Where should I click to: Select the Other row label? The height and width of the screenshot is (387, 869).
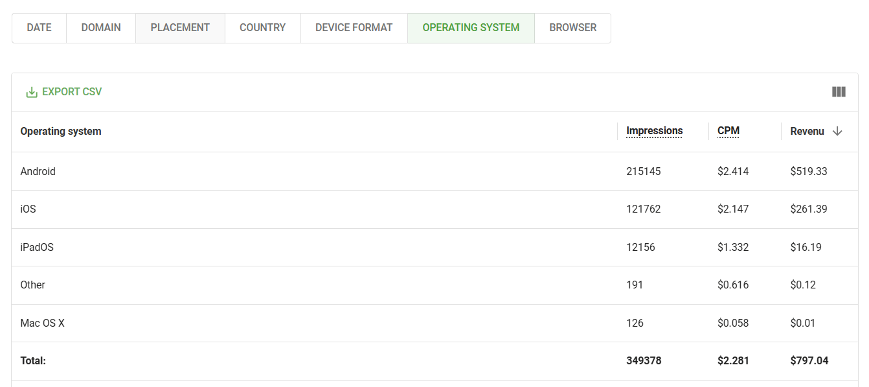point(33,285)
